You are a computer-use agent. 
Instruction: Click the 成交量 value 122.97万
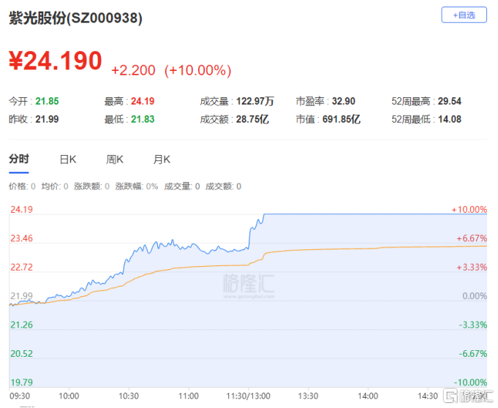coord(255,102)
